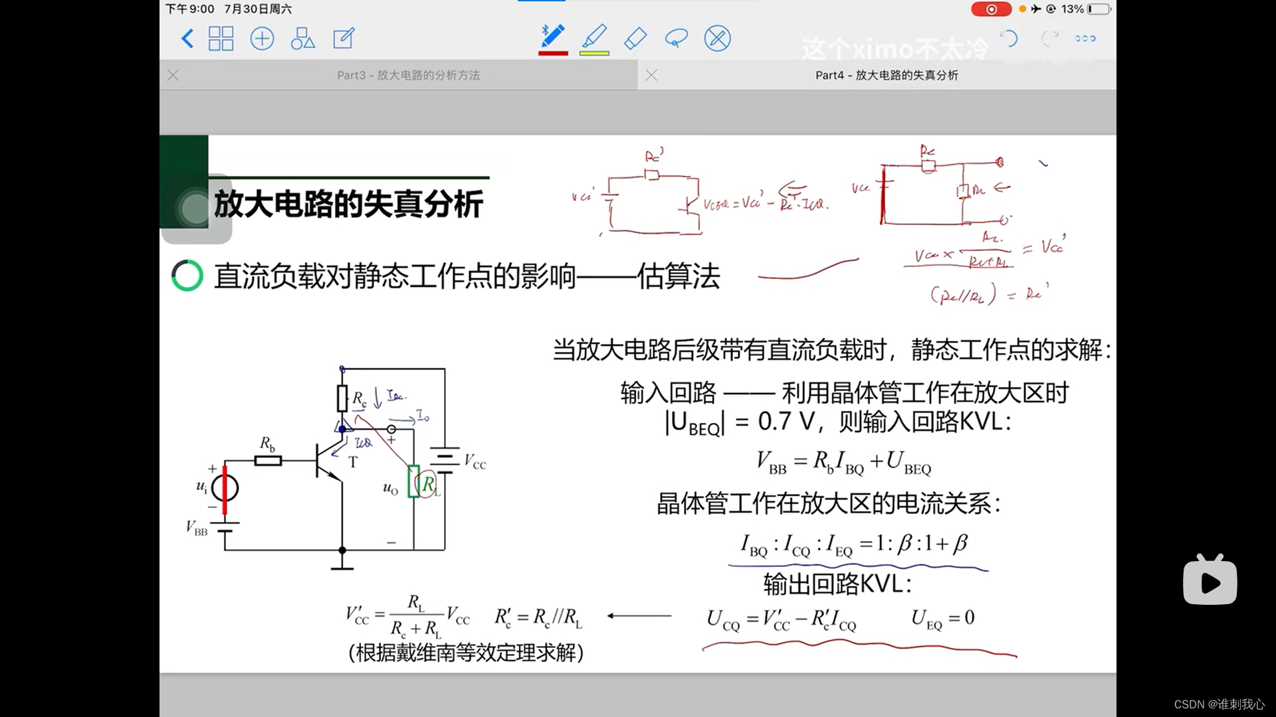The height and width of the screenshot is (717, 1276).
Task: Click the red pen color bar
Action: pos(552,53)
